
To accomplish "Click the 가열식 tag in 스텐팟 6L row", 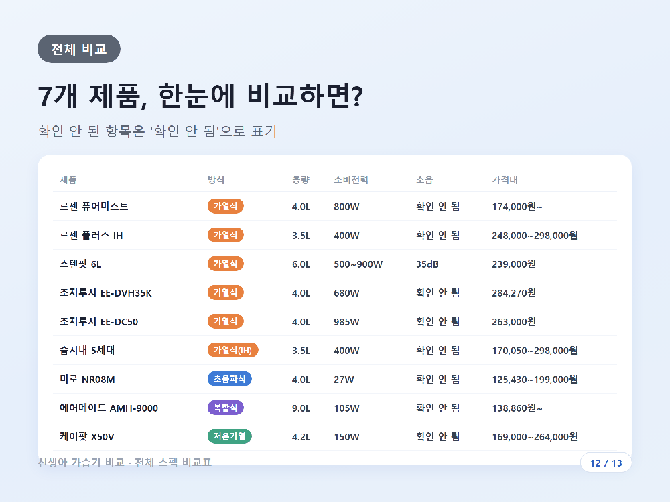I will (x=226, y=264).
